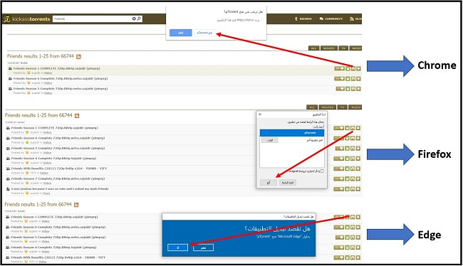
Task: Open Friends Season 1 COMPLETE link, Chrome panel
Action: pos(57,68)
